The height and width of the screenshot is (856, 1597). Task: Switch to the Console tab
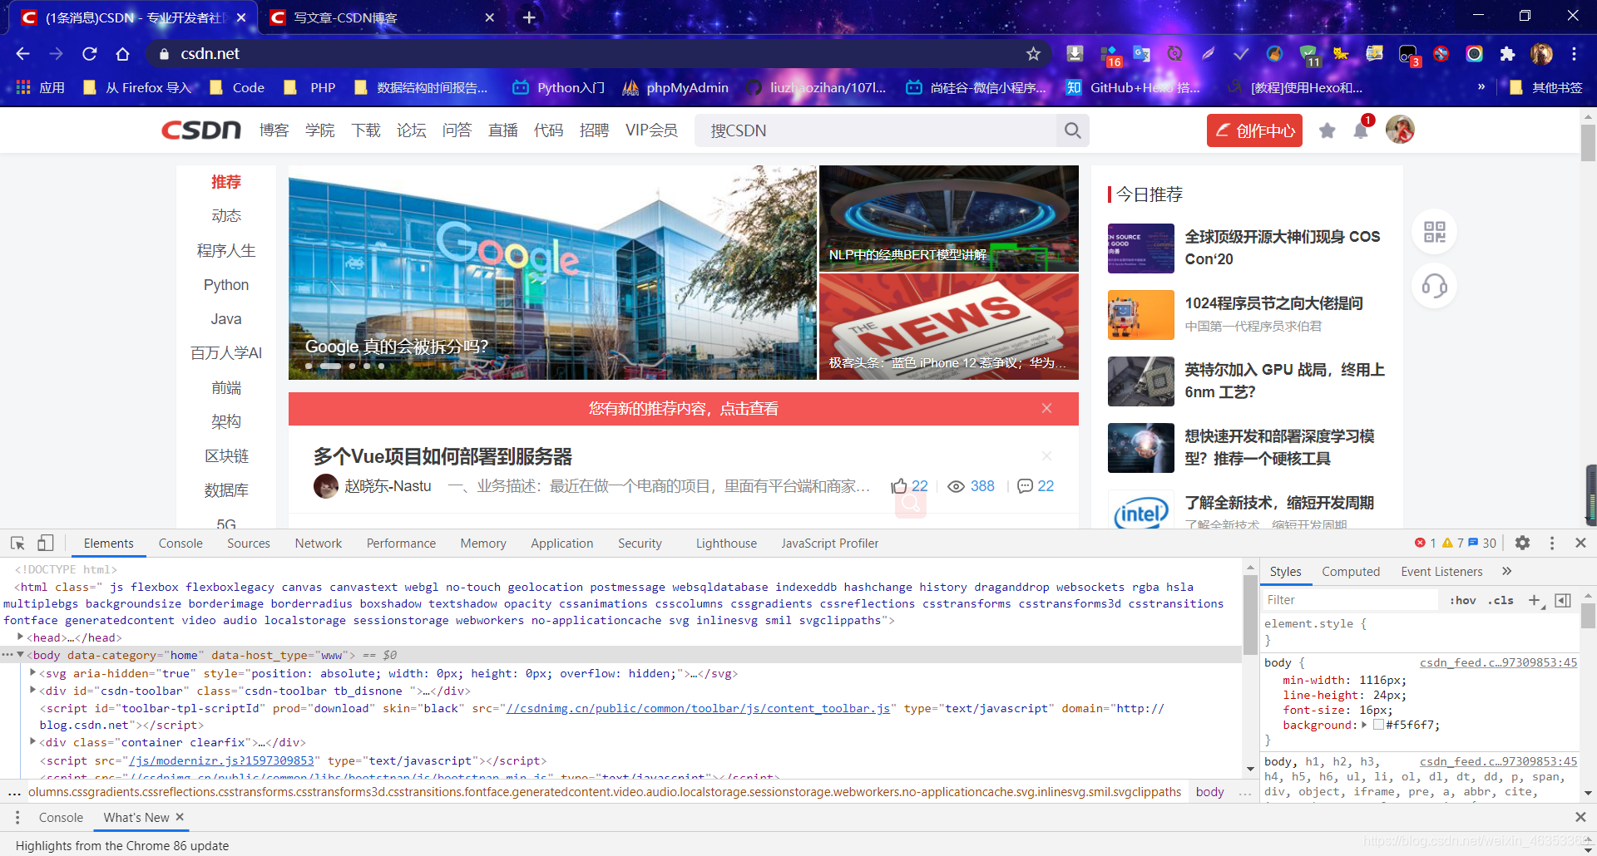coord(180,544)
